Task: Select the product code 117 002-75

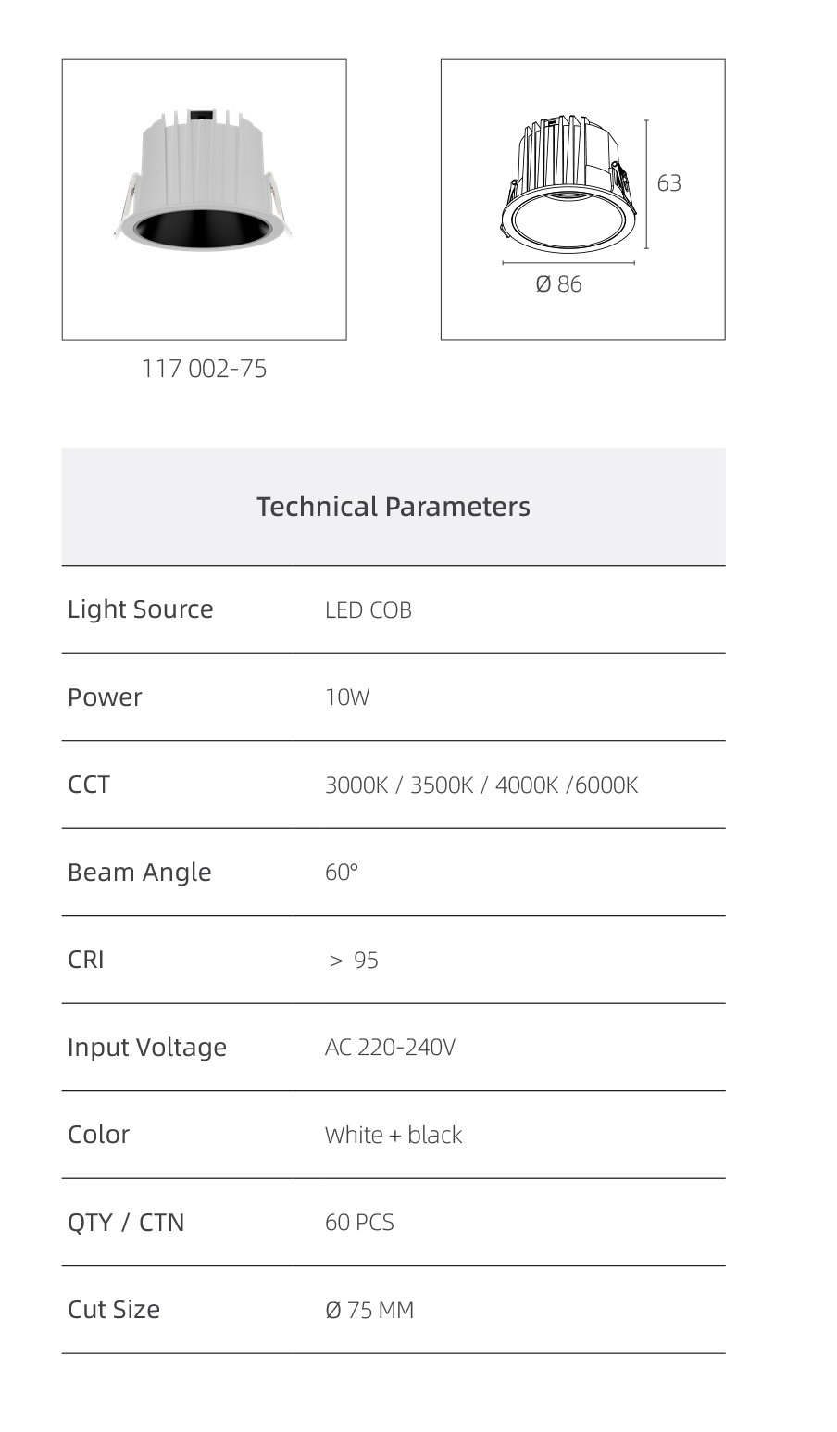Action: (204, 369)
